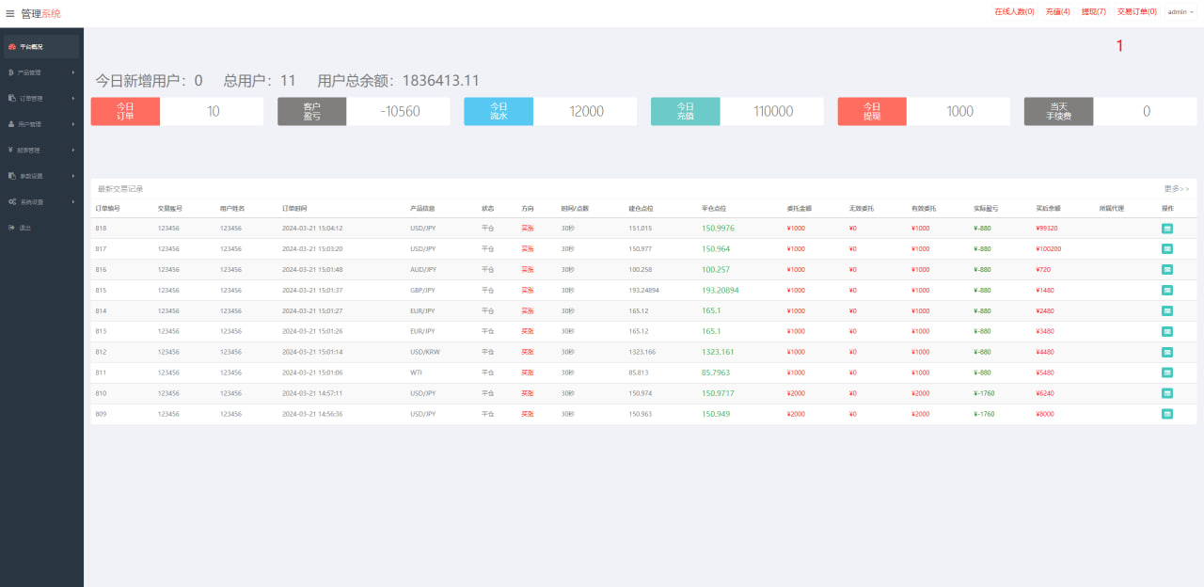The image size is (1204, 587).
Task: Click the 在线人数(0) link
Action: click(x=1014, y=12)
